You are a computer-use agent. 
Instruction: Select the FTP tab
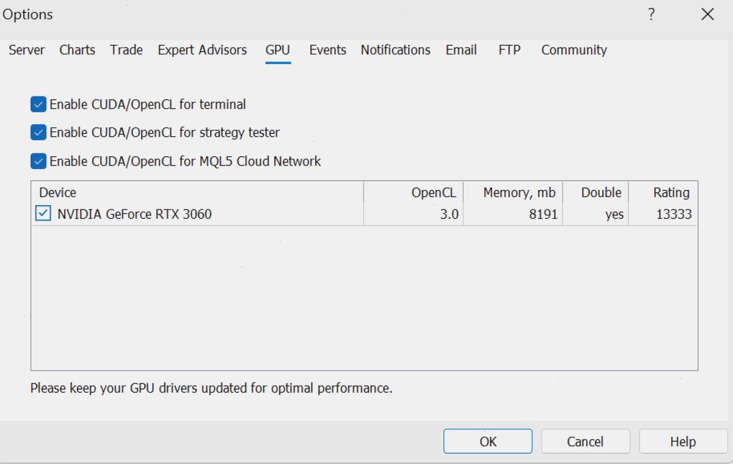point(509,50)
